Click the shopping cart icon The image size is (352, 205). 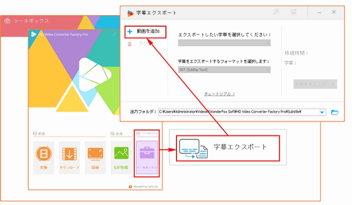(x=293, y=12)
